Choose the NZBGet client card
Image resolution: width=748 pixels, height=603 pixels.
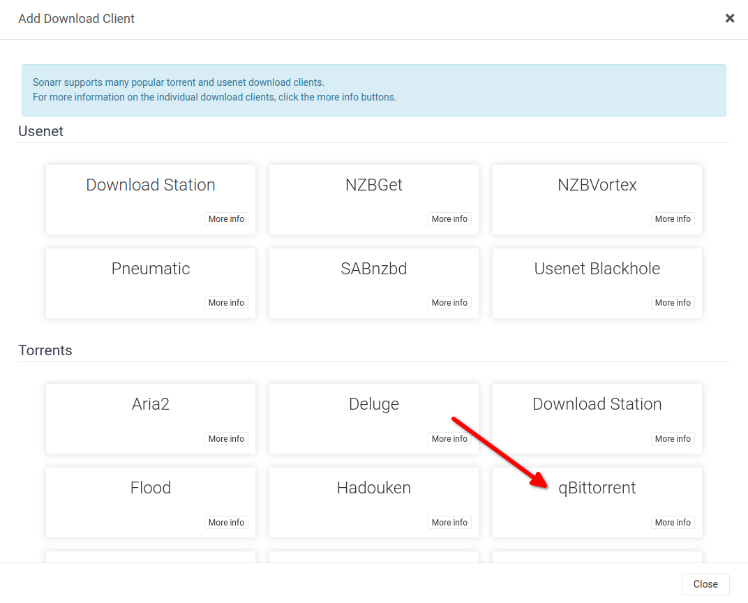point(373,200)
